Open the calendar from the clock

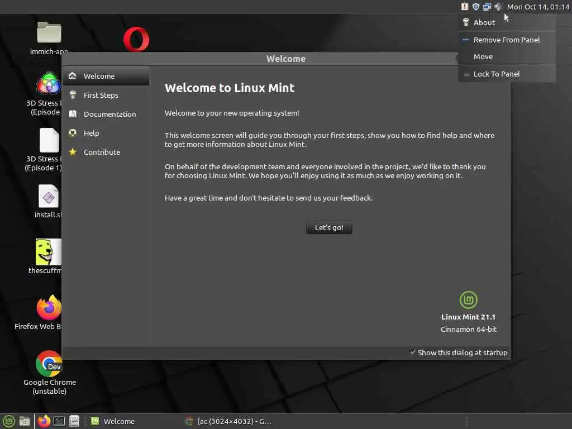click(538, 7)
